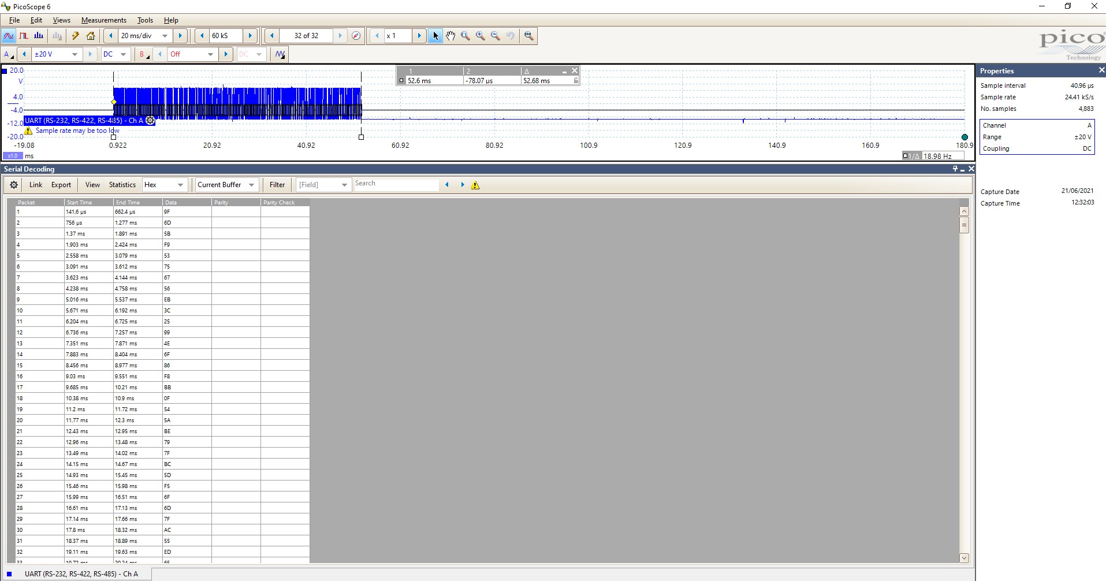Increase zoom factor x1 right arrow

(419, 36)
